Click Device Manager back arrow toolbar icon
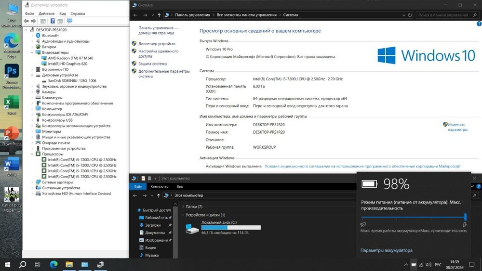 coord(26,21)
